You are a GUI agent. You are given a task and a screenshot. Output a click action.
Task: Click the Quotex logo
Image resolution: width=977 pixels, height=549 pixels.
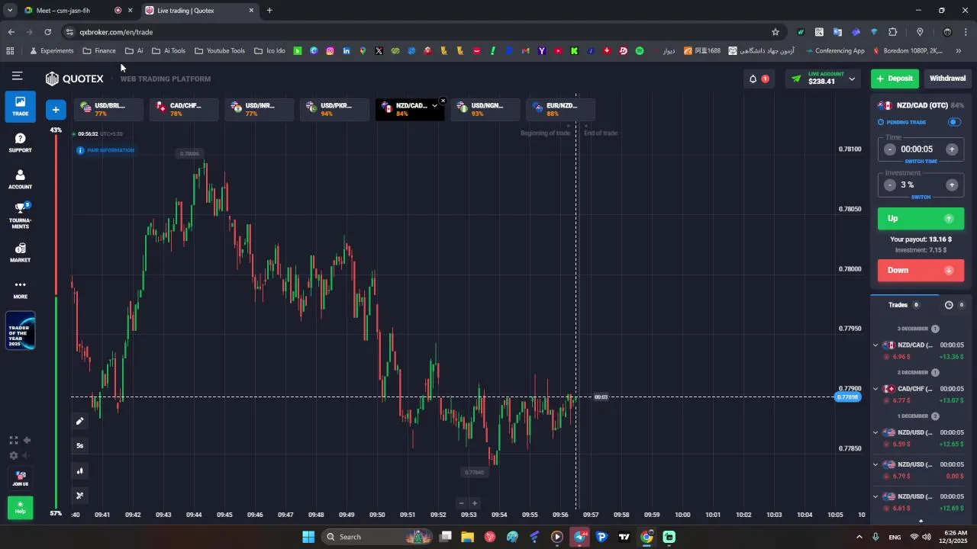(x=74, y=79)
